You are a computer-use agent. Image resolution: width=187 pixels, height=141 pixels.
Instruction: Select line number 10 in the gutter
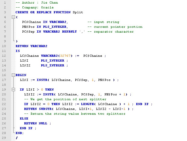4,46
